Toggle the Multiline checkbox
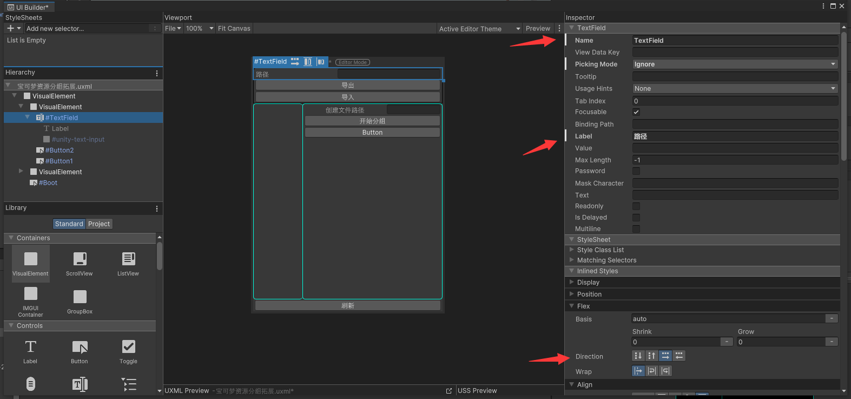851x399 pixels. [636, 229]
